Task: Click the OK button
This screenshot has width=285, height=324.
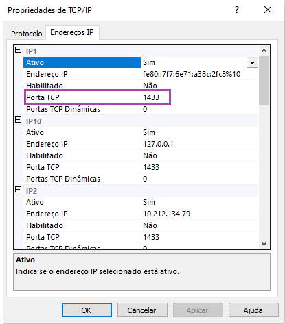Action: click(x=87, y=310)
